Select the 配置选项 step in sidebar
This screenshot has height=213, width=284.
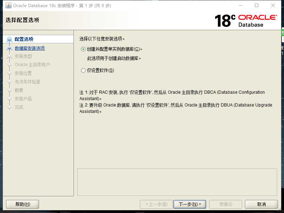[24, 39]
